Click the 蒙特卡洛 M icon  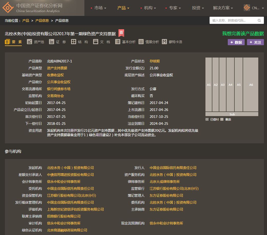pos(164,42)
